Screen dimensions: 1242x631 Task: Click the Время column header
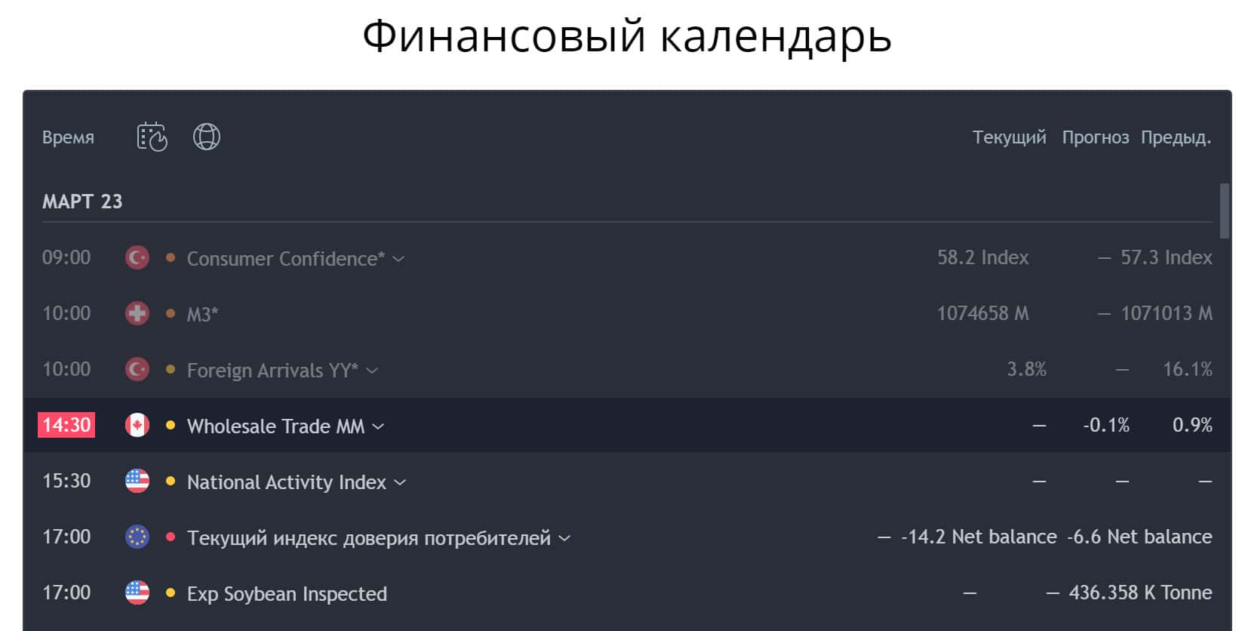68,137
